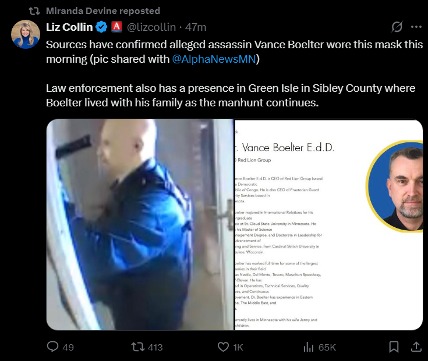Bookmark this post
The image size is (428, 361).
tap(394, 347)
